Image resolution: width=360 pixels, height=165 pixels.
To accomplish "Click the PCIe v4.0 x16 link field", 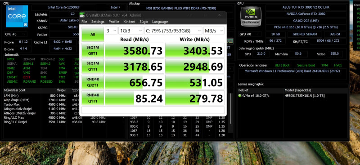I will [306, 27].
